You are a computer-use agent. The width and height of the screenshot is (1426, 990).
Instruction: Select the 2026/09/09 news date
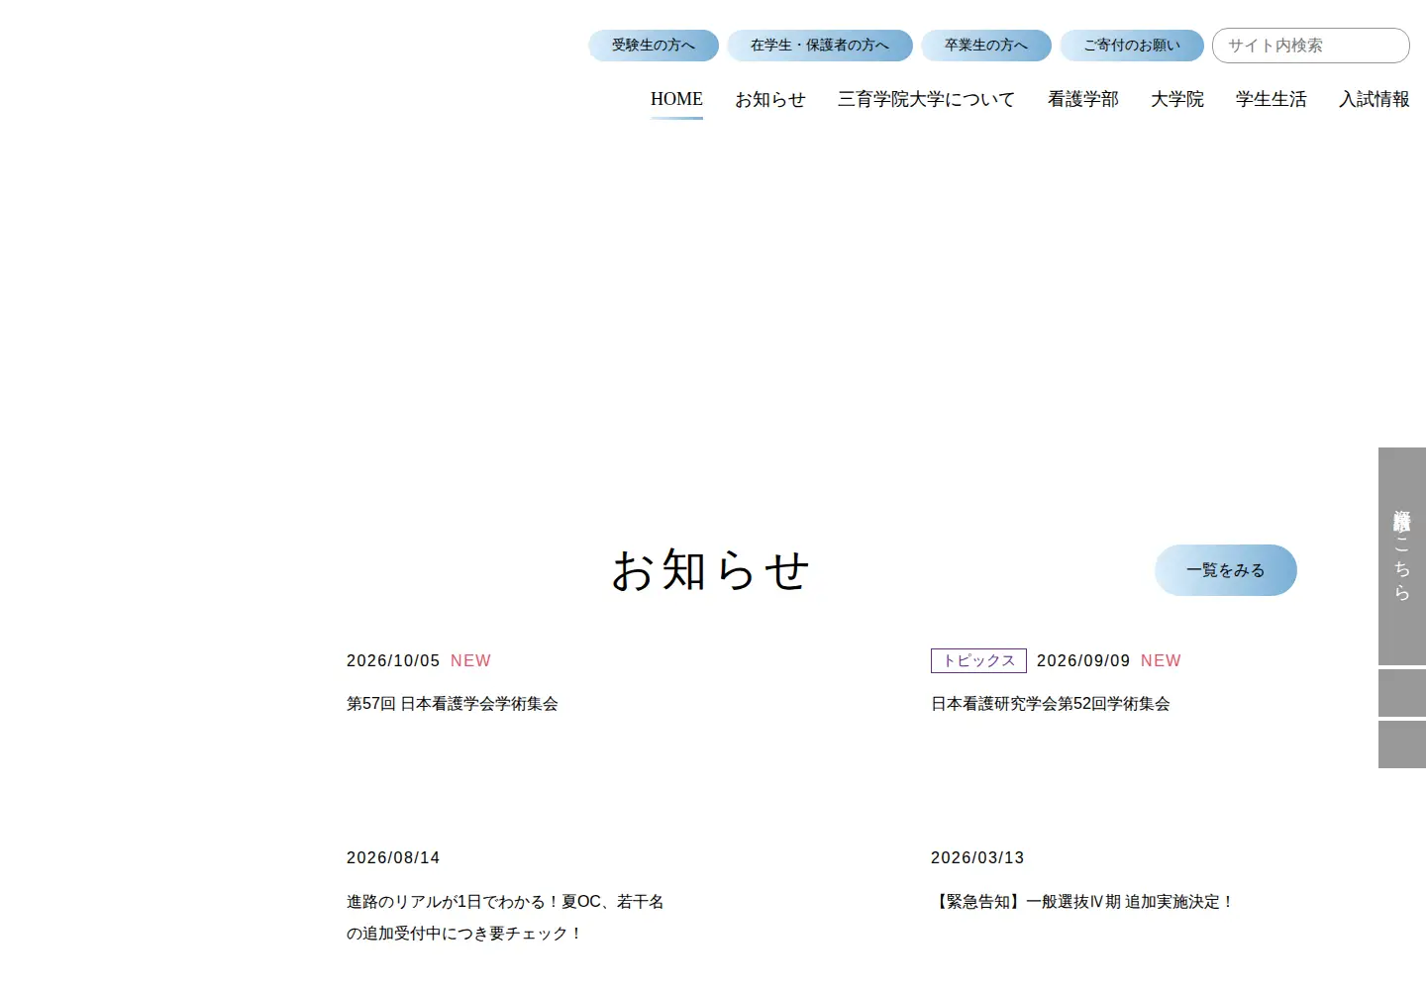(x=1083, y=660)
